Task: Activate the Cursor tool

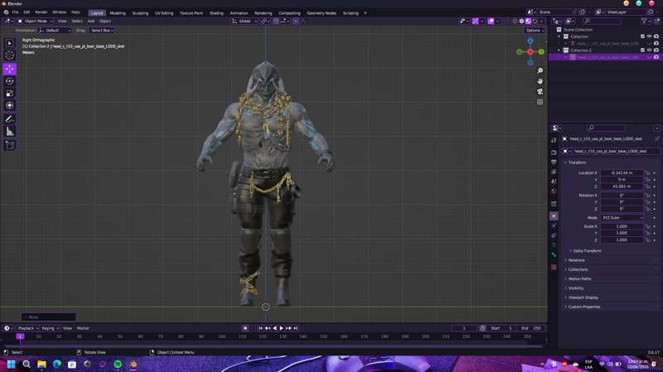Action: click(x=10, y=56)
